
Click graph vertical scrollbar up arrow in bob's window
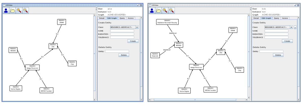pyautogui.click(x=249, y=16)
